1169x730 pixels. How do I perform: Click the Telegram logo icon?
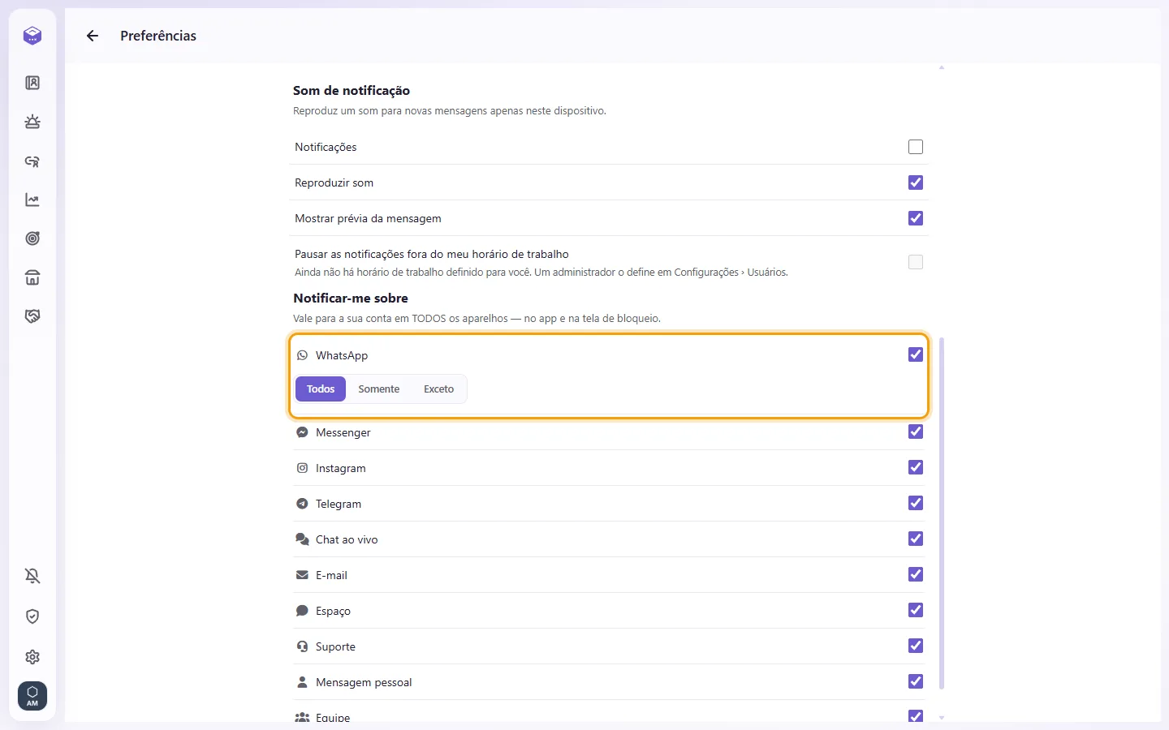click(302, 504)
